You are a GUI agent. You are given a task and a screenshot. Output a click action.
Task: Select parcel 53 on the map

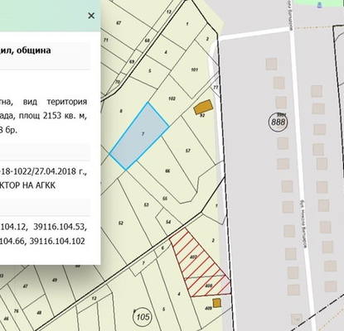146,205
